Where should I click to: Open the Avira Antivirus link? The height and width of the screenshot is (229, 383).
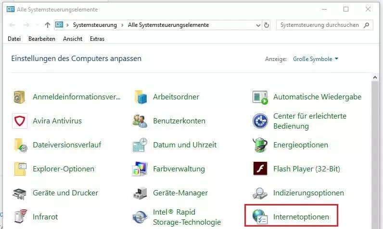coord(57,121)
